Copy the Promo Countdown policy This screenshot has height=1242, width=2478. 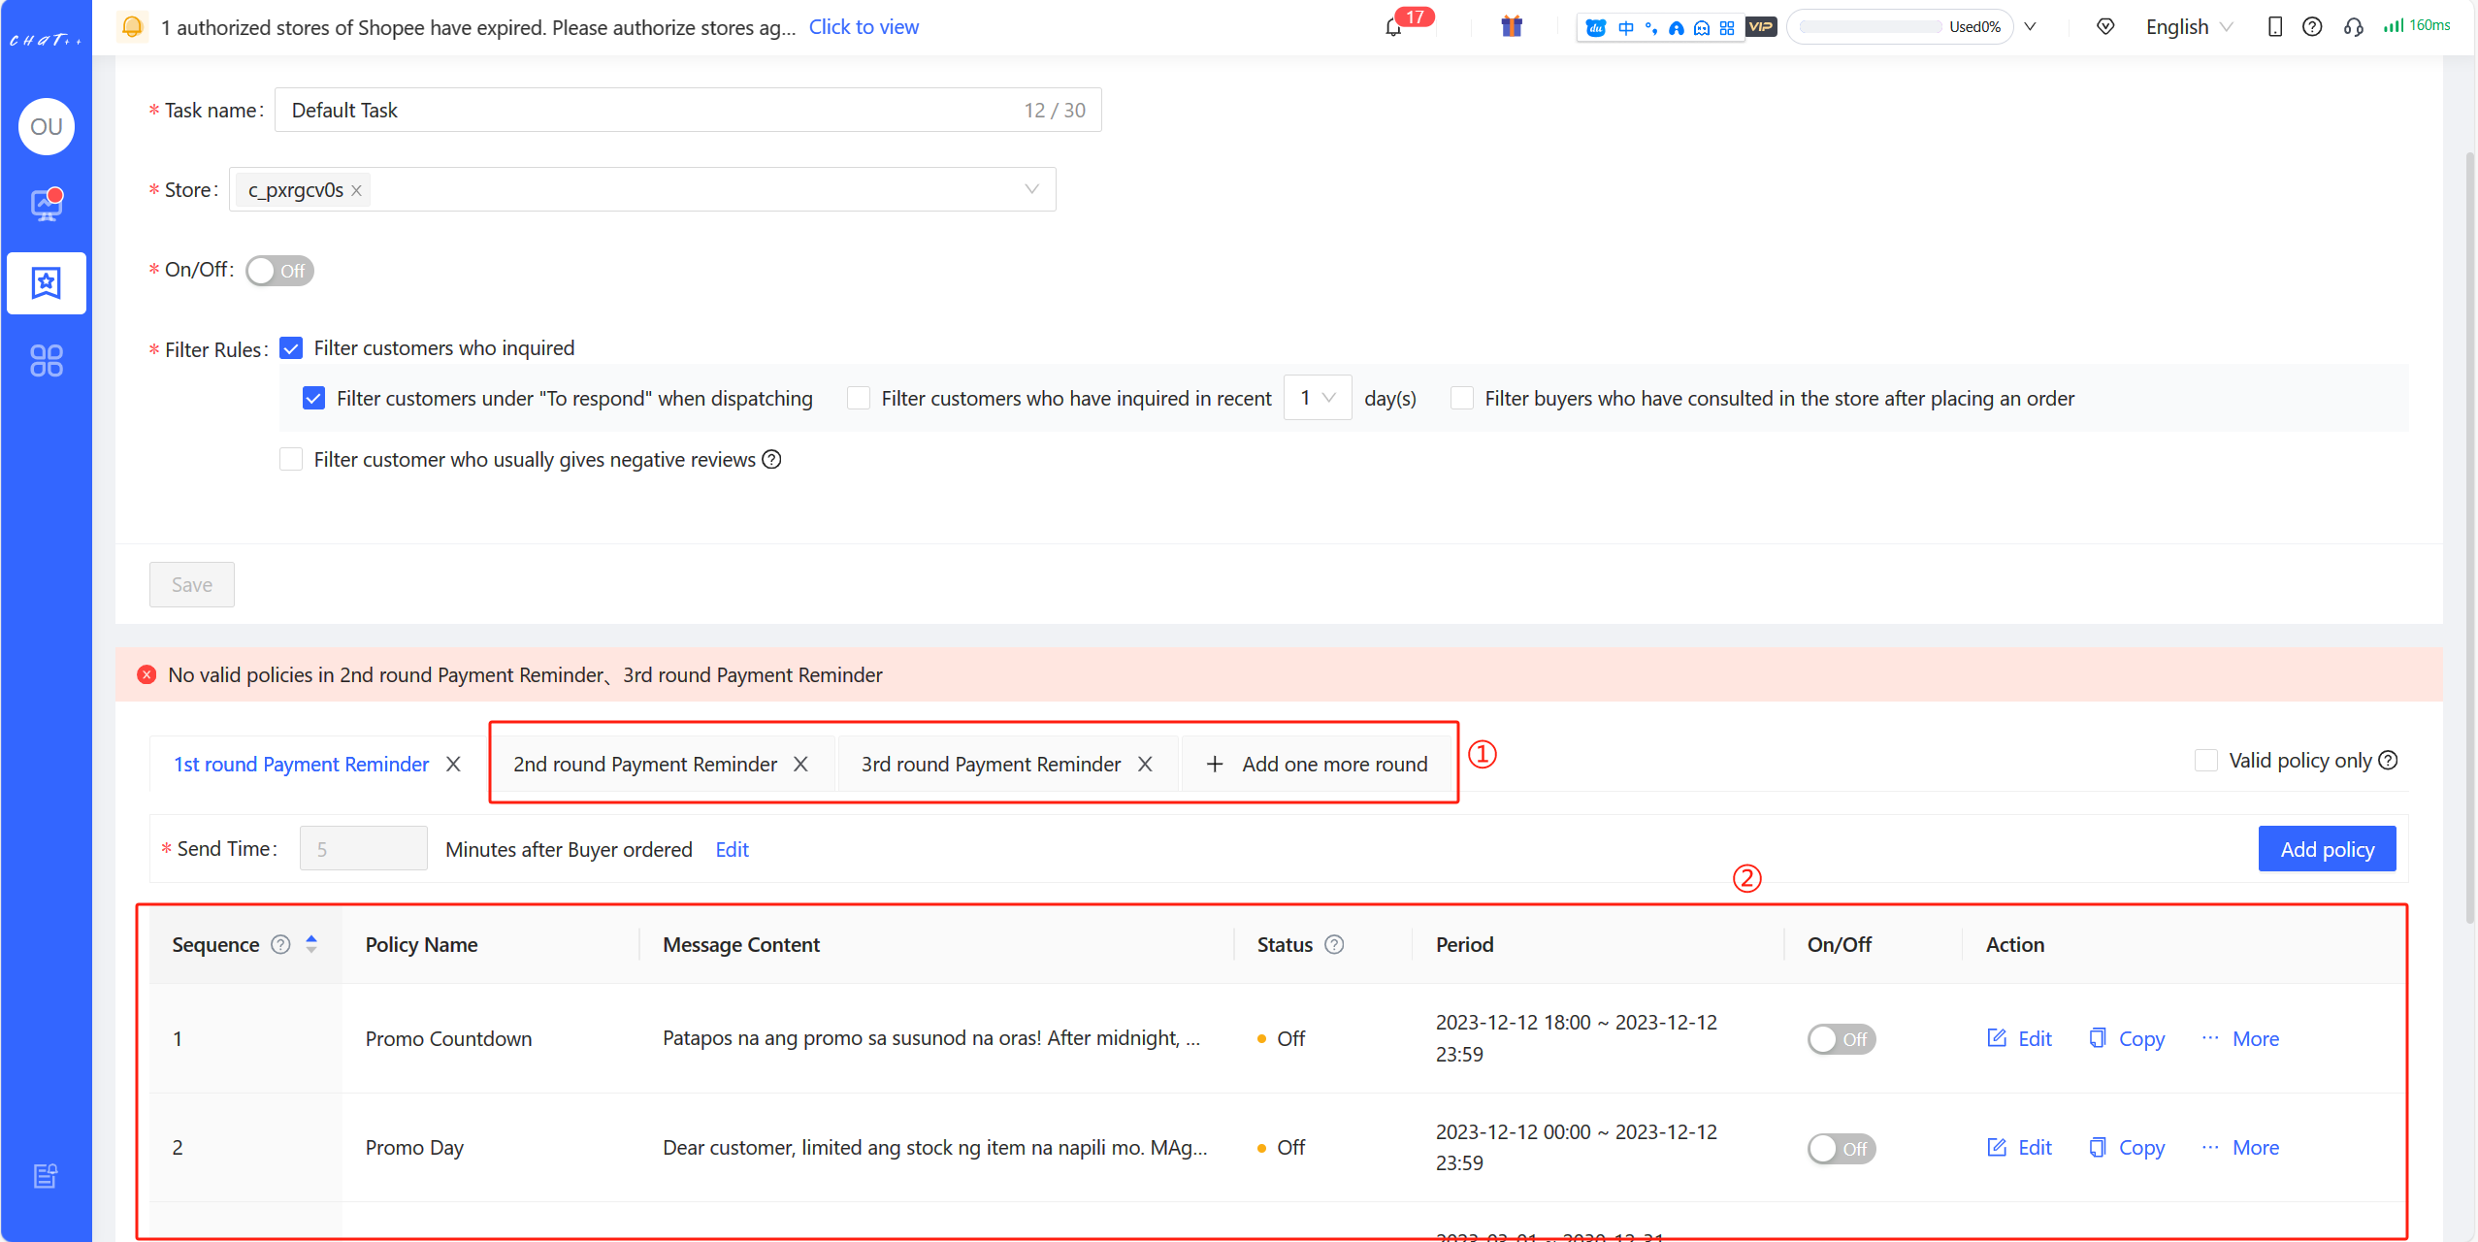pyautogui.click(x=2126, y=1039)
